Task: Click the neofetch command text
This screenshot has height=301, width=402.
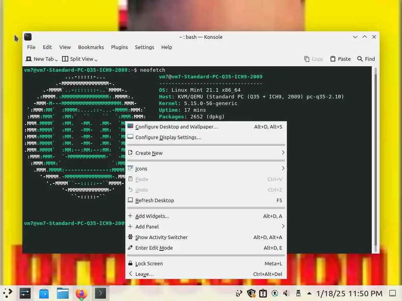Action: [x=153, y=70]
